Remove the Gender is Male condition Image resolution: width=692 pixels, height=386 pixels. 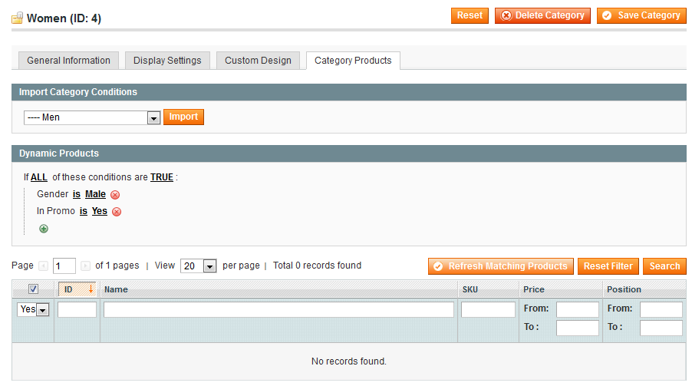(x=115, y=195)
